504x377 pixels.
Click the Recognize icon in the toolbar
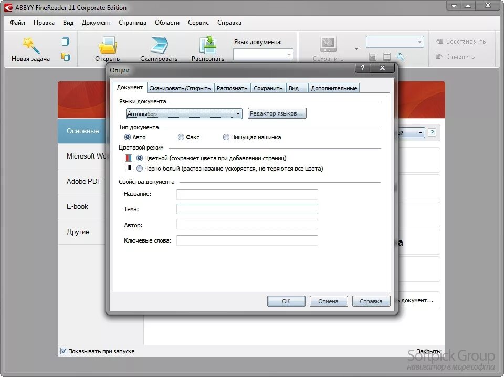[208, 45]
